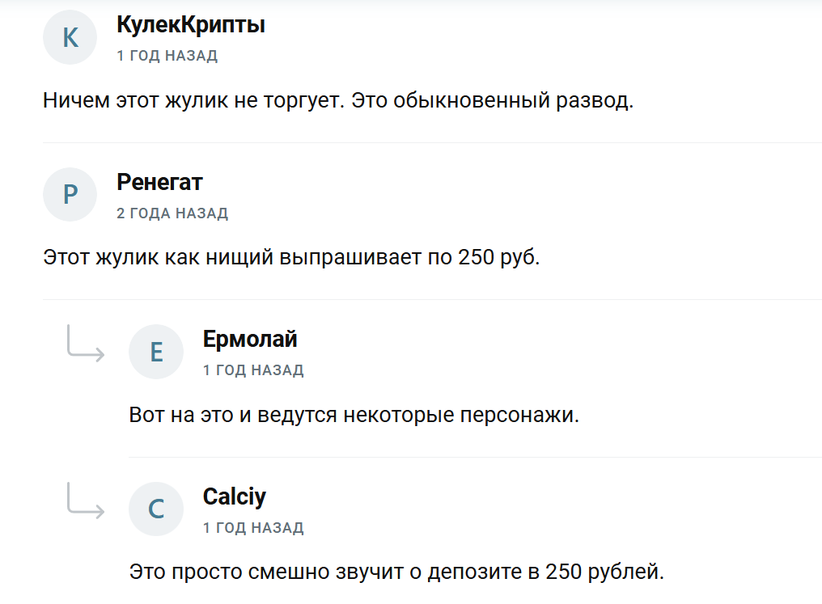Click the reply arrow beside Calciy's comment

85,501
